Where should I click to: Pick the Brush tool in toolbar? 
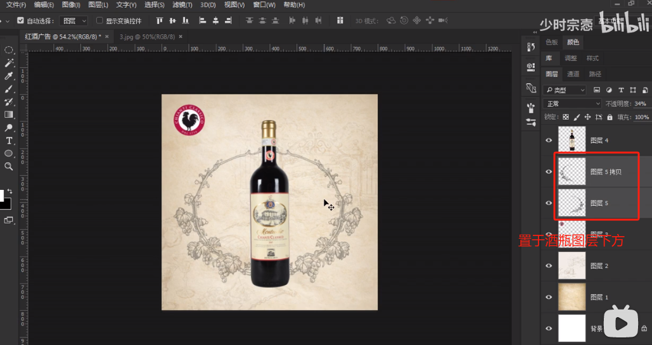tap(9, 89)
